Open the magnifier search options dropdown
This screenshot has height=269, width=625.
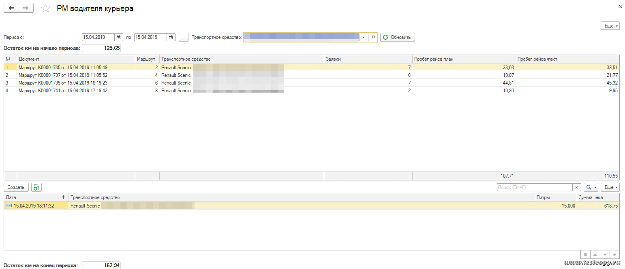tap(591, 187)
